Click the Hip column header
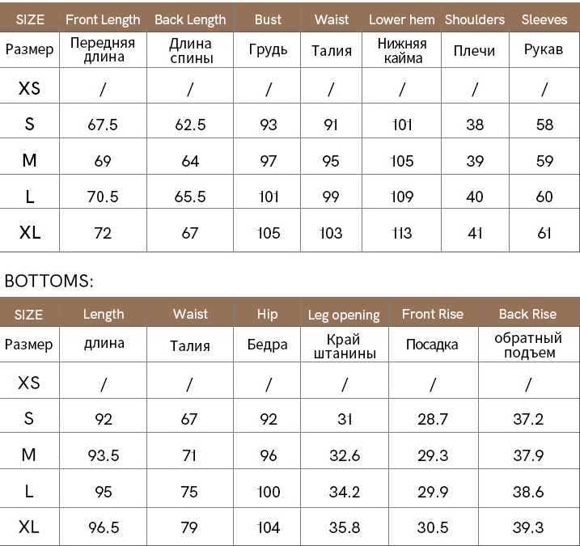This screenshot has height=546, width=580. tap(267, 314)
